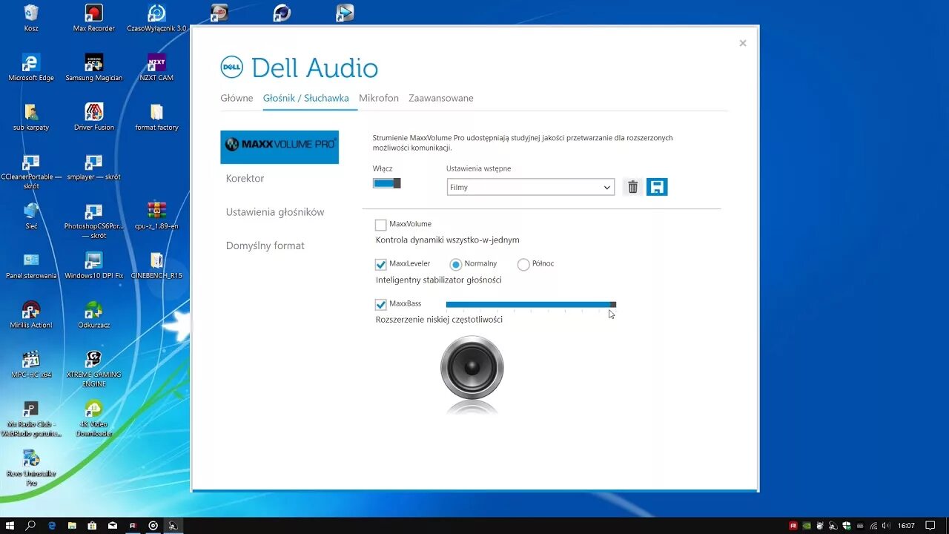The width and height of the screenshot is (949, 534).
Task: Open the Mirillis Action! desktop shortcut
Action: click(31, 315)
